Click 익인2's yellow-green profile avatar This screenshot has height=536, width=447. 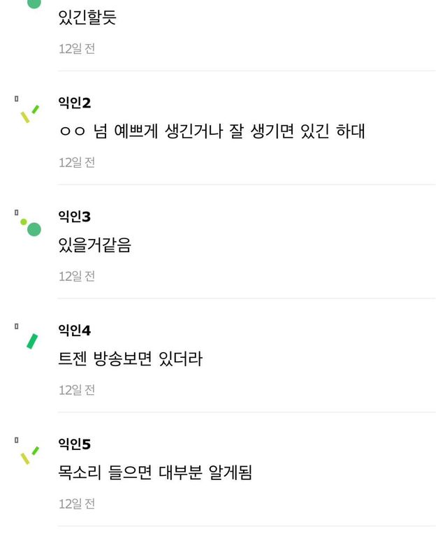[29, 115]
